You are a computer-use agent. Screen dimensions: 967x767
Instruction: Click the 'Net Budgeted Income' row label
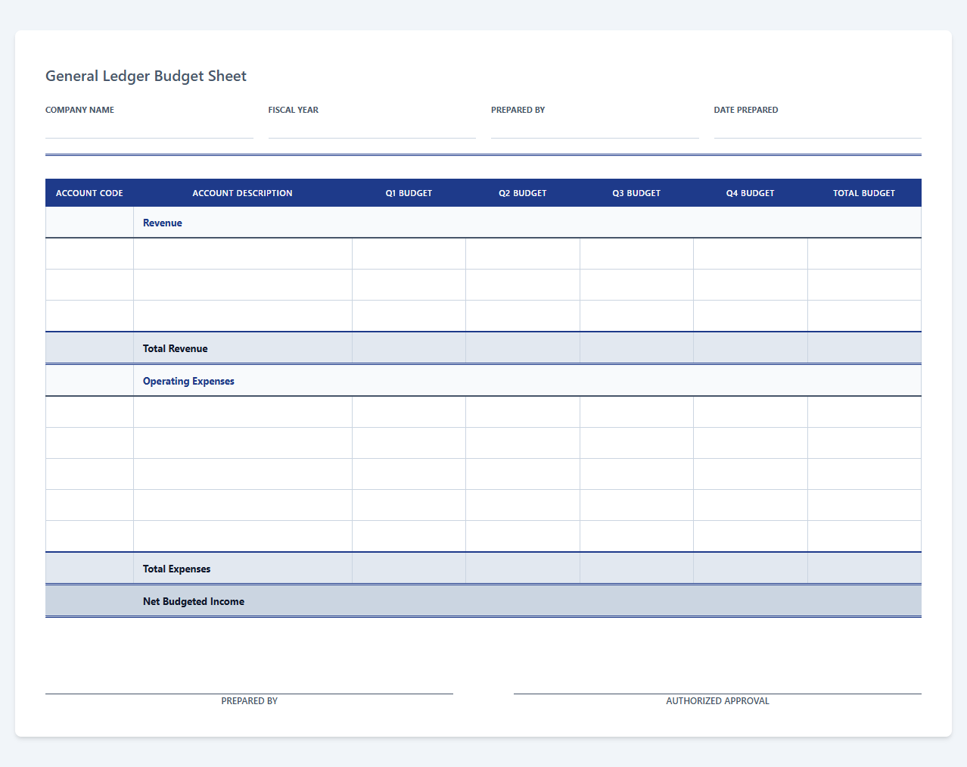[x=194, y=601]
